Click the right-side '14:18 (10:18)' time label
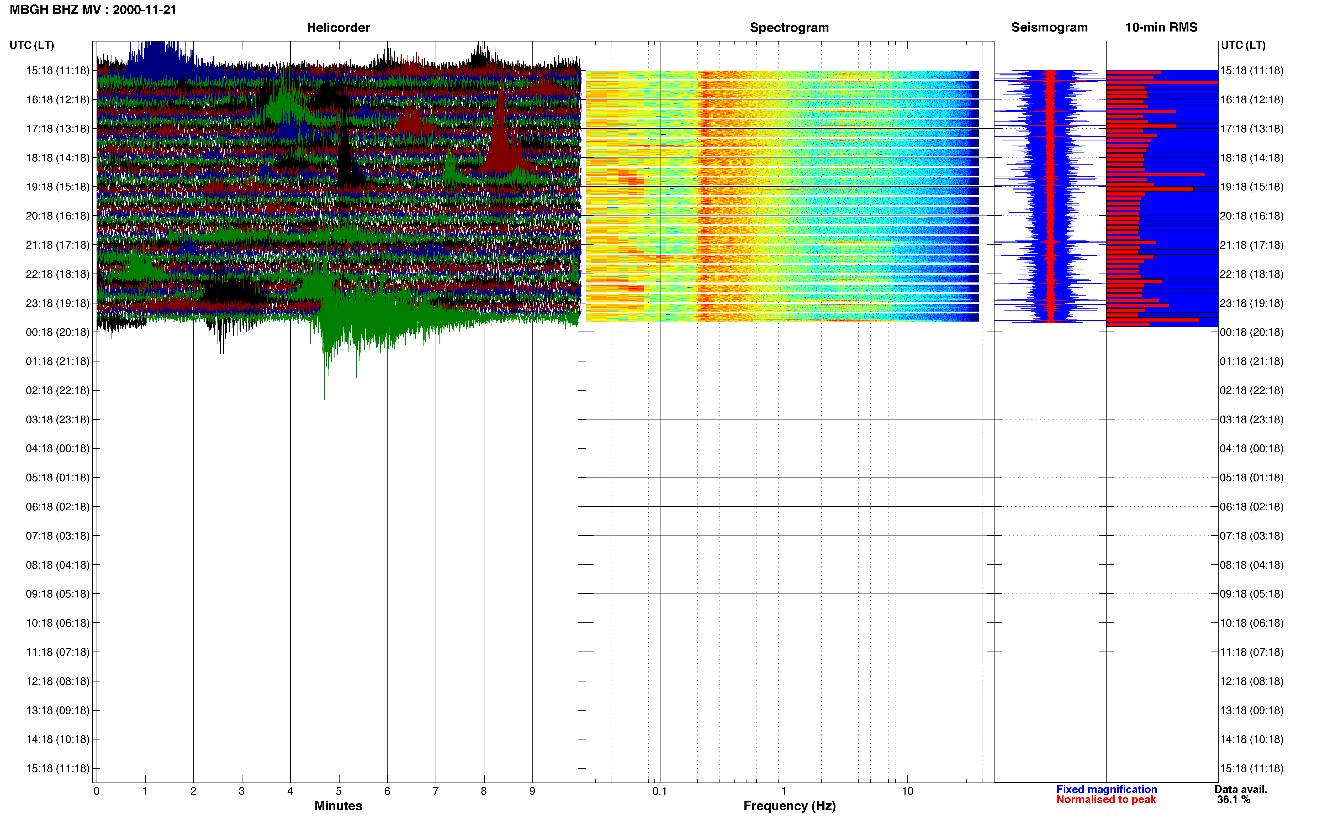1317x824 pixels. coord(1252,739)
